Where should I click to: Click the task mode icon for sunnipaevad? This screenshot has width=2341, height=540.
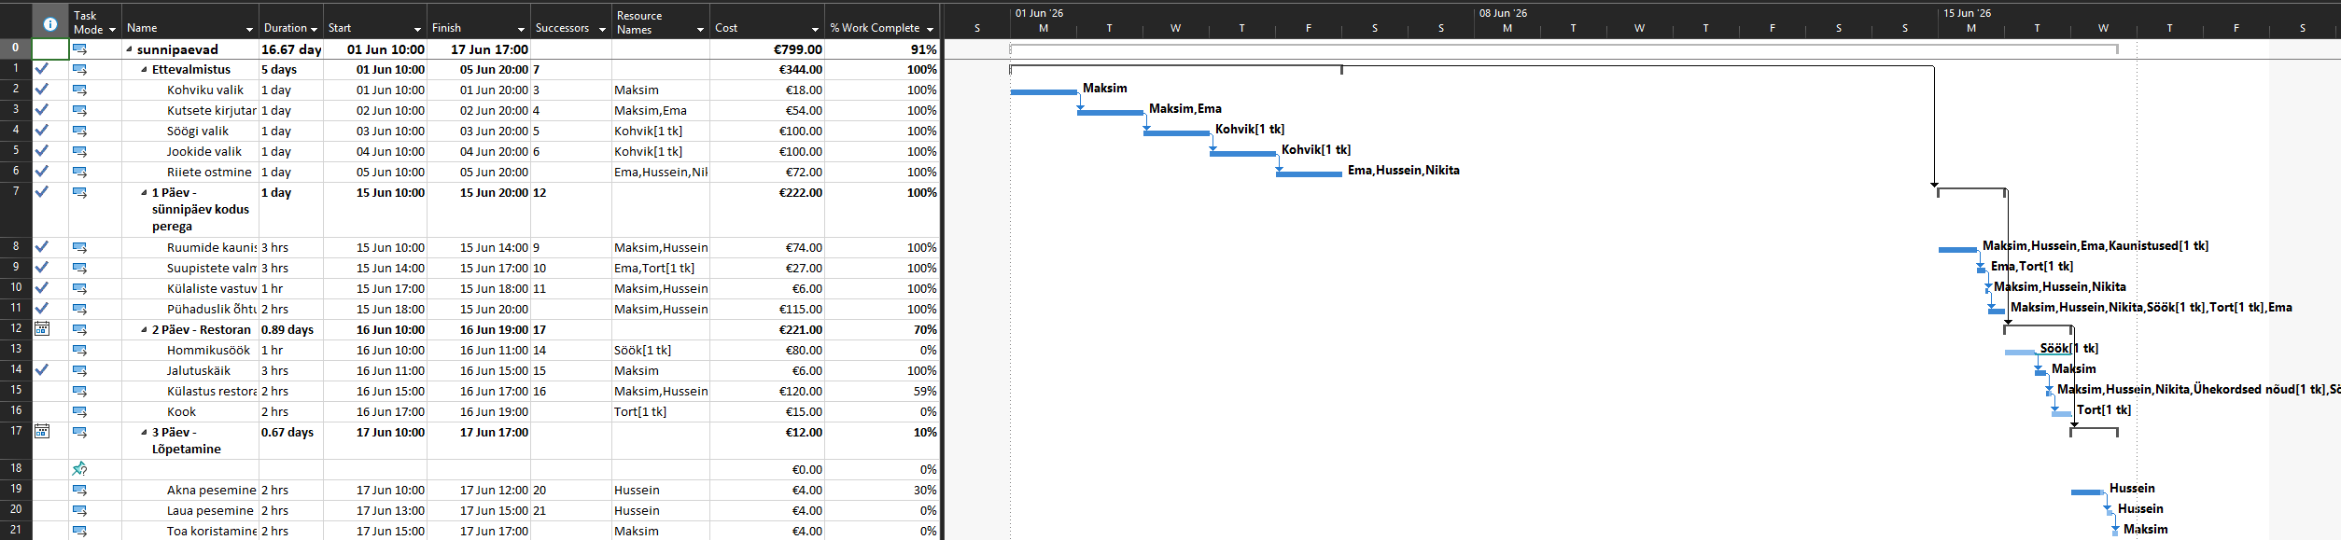(x=79, y=49)
